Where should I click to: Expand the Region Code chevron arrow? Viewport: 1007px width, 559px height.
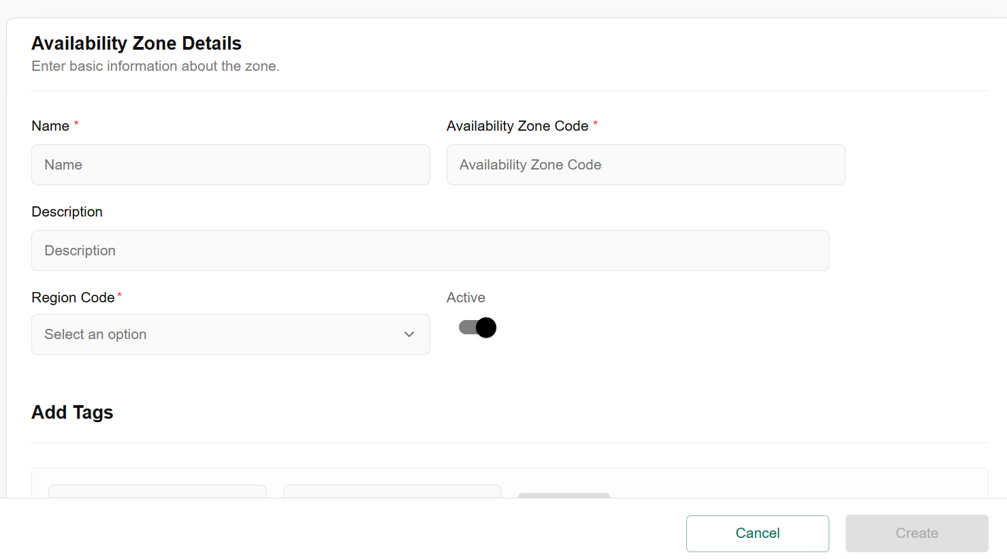[409, 334]
